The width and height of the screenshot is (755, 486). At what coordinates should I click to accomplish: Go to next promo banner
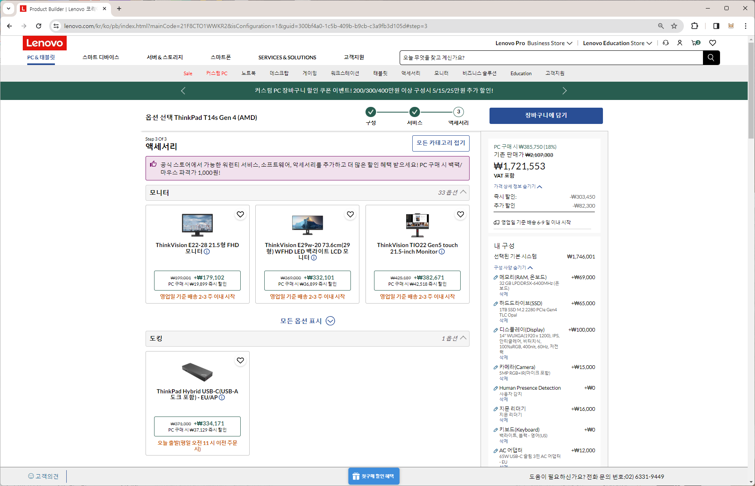pos(564,91)
